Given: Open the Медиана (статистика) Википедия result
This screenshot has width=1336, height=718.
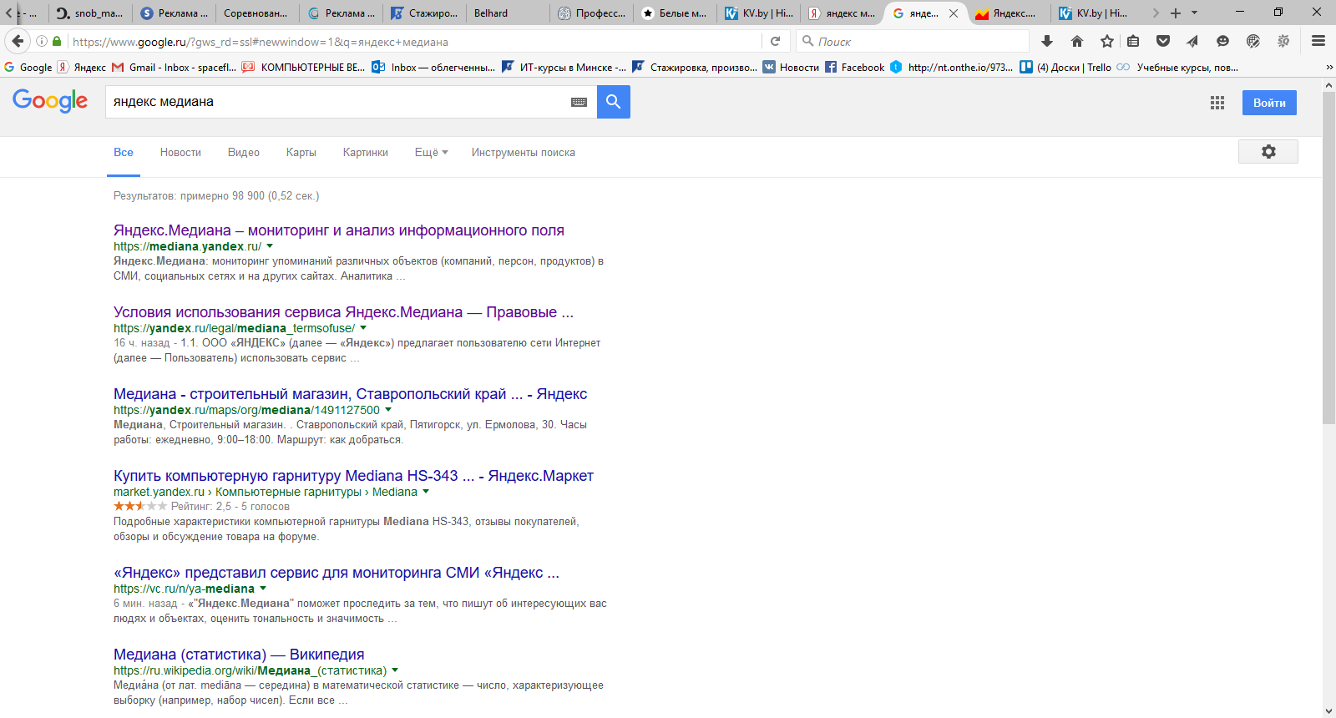Looking at the screenshot, I should 239,655.
